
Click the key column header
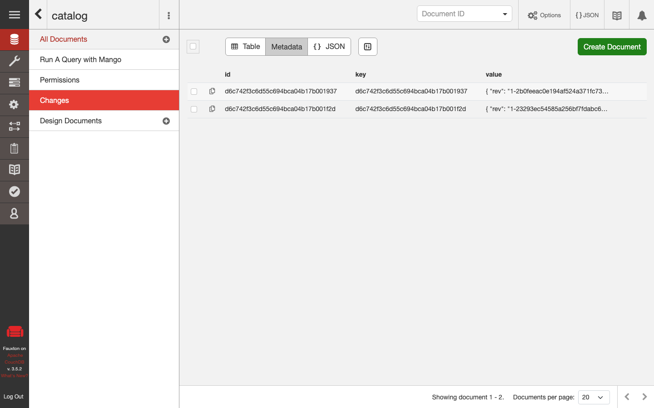point(361,74)
